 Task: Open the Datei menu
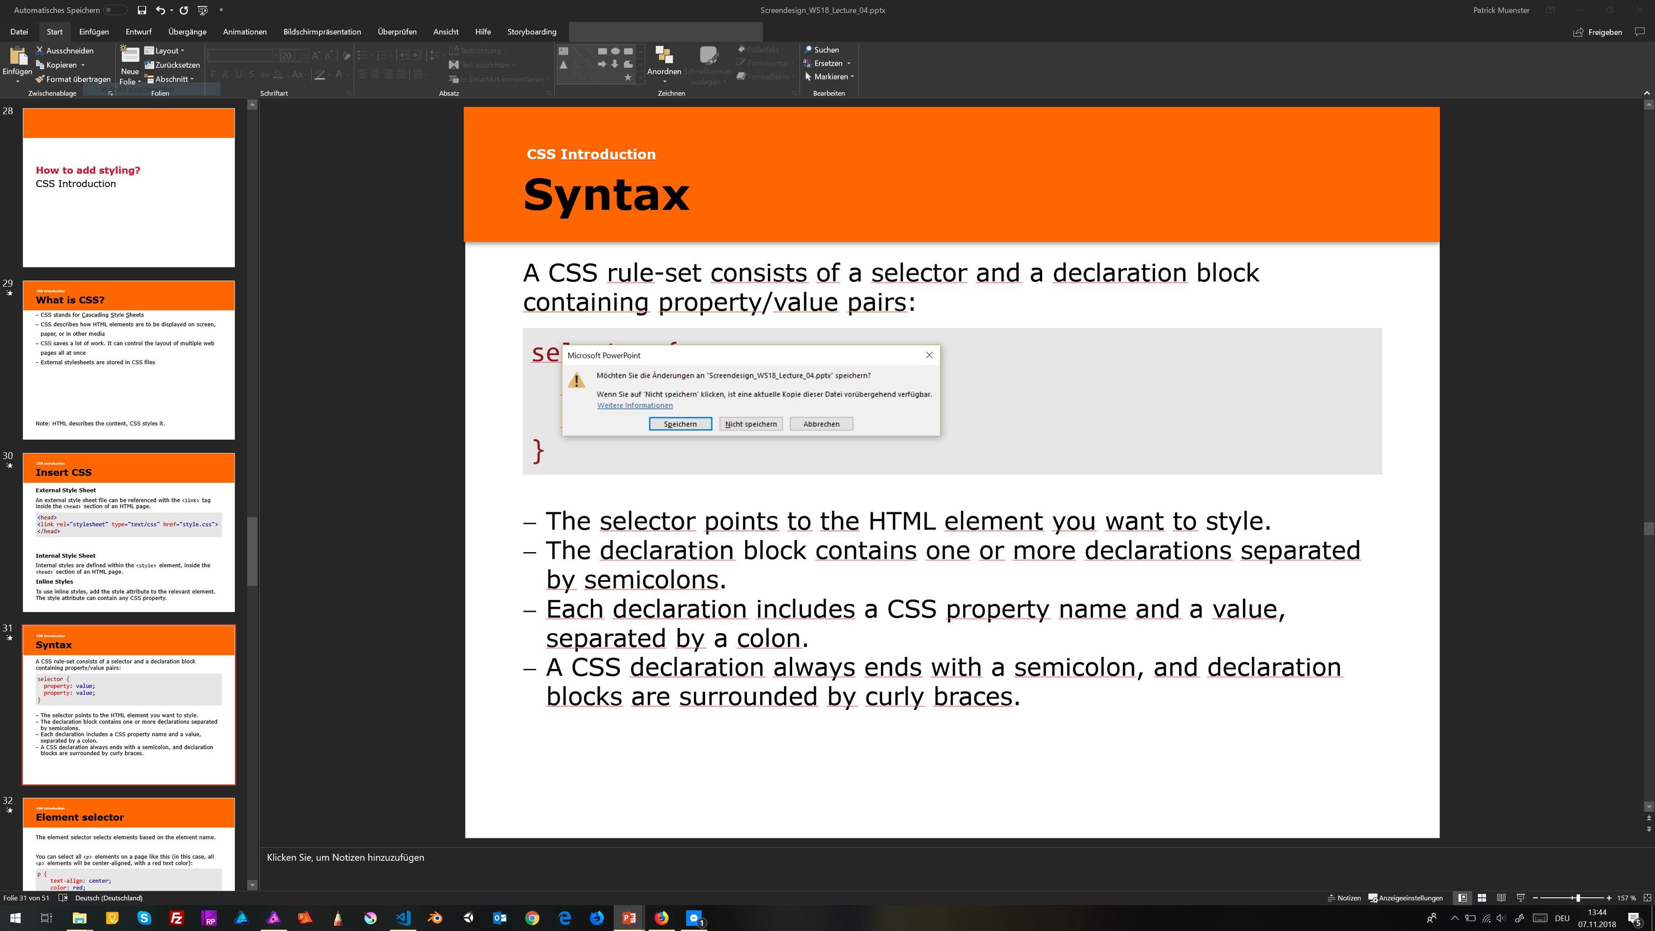click(19, 31)
